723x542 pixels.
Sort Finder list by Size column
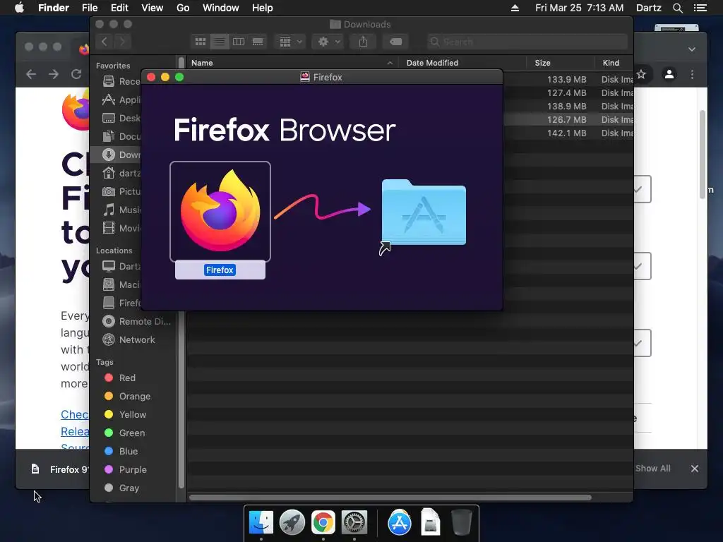(560, 63)
